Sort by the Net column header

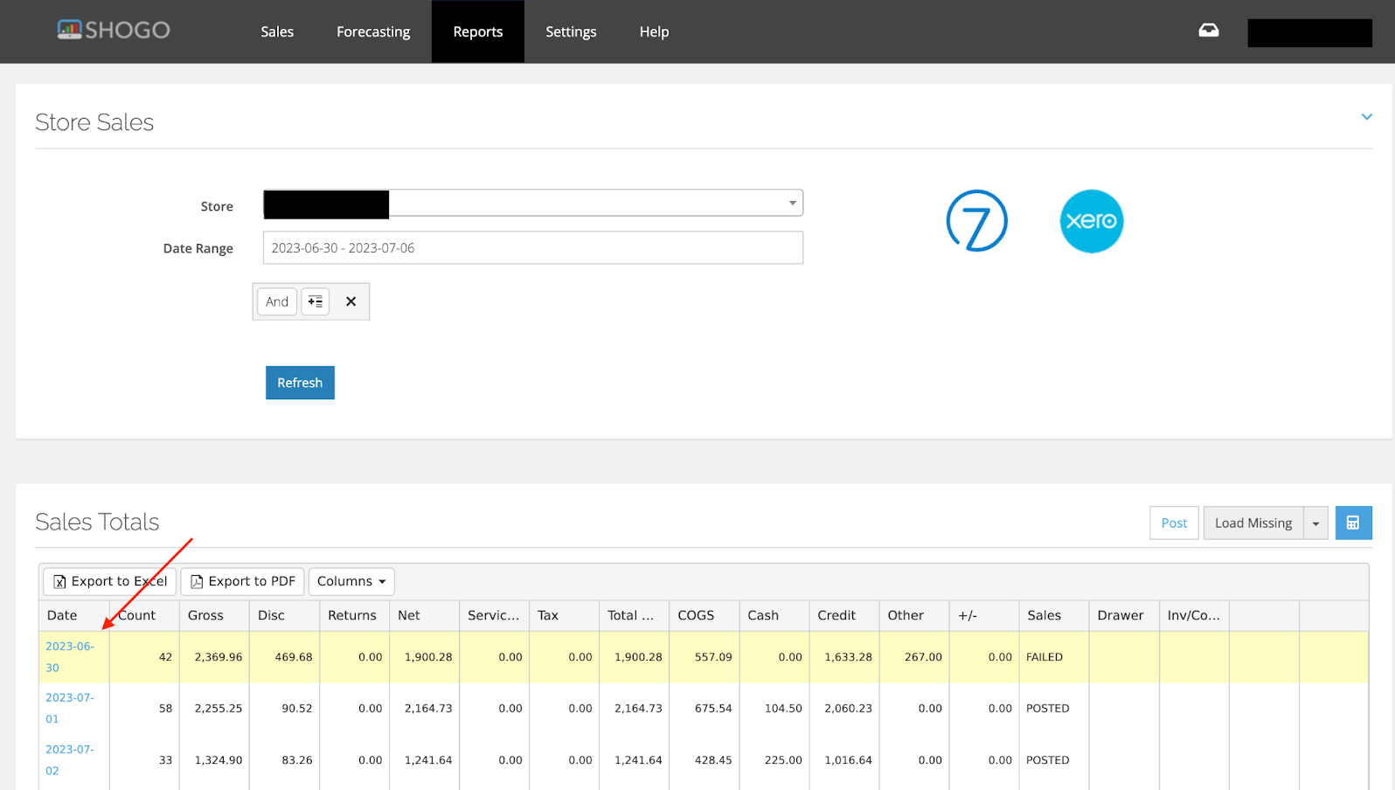point(424,615)
